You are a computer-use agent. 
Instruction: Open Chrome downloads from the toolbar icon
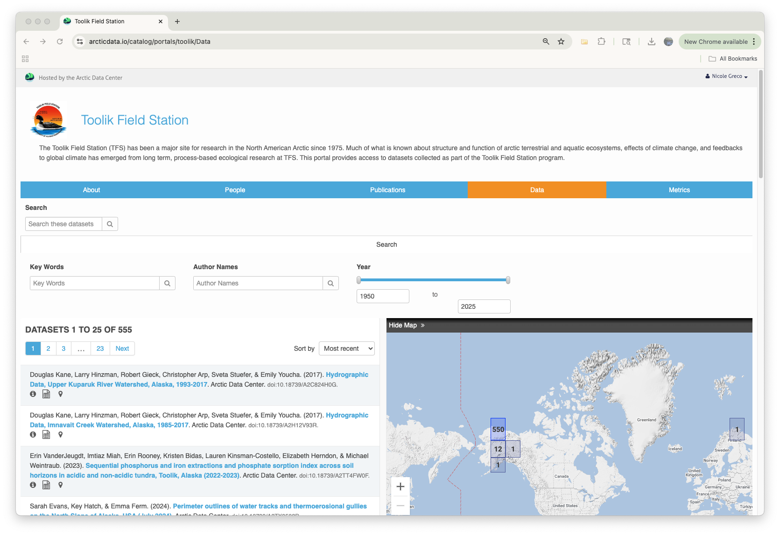651,42
